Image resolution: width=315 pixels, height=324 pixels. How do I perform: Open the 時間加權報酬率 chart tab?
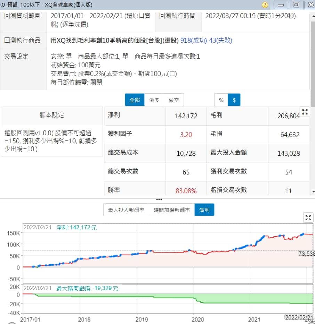172,210
